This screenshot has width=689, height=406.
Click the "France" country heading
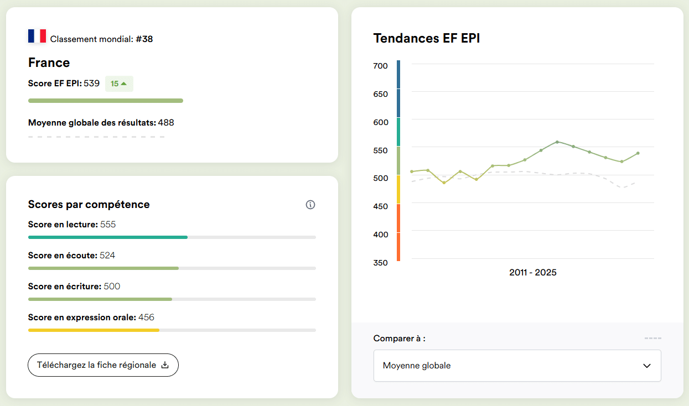click(x=49, y=63)
